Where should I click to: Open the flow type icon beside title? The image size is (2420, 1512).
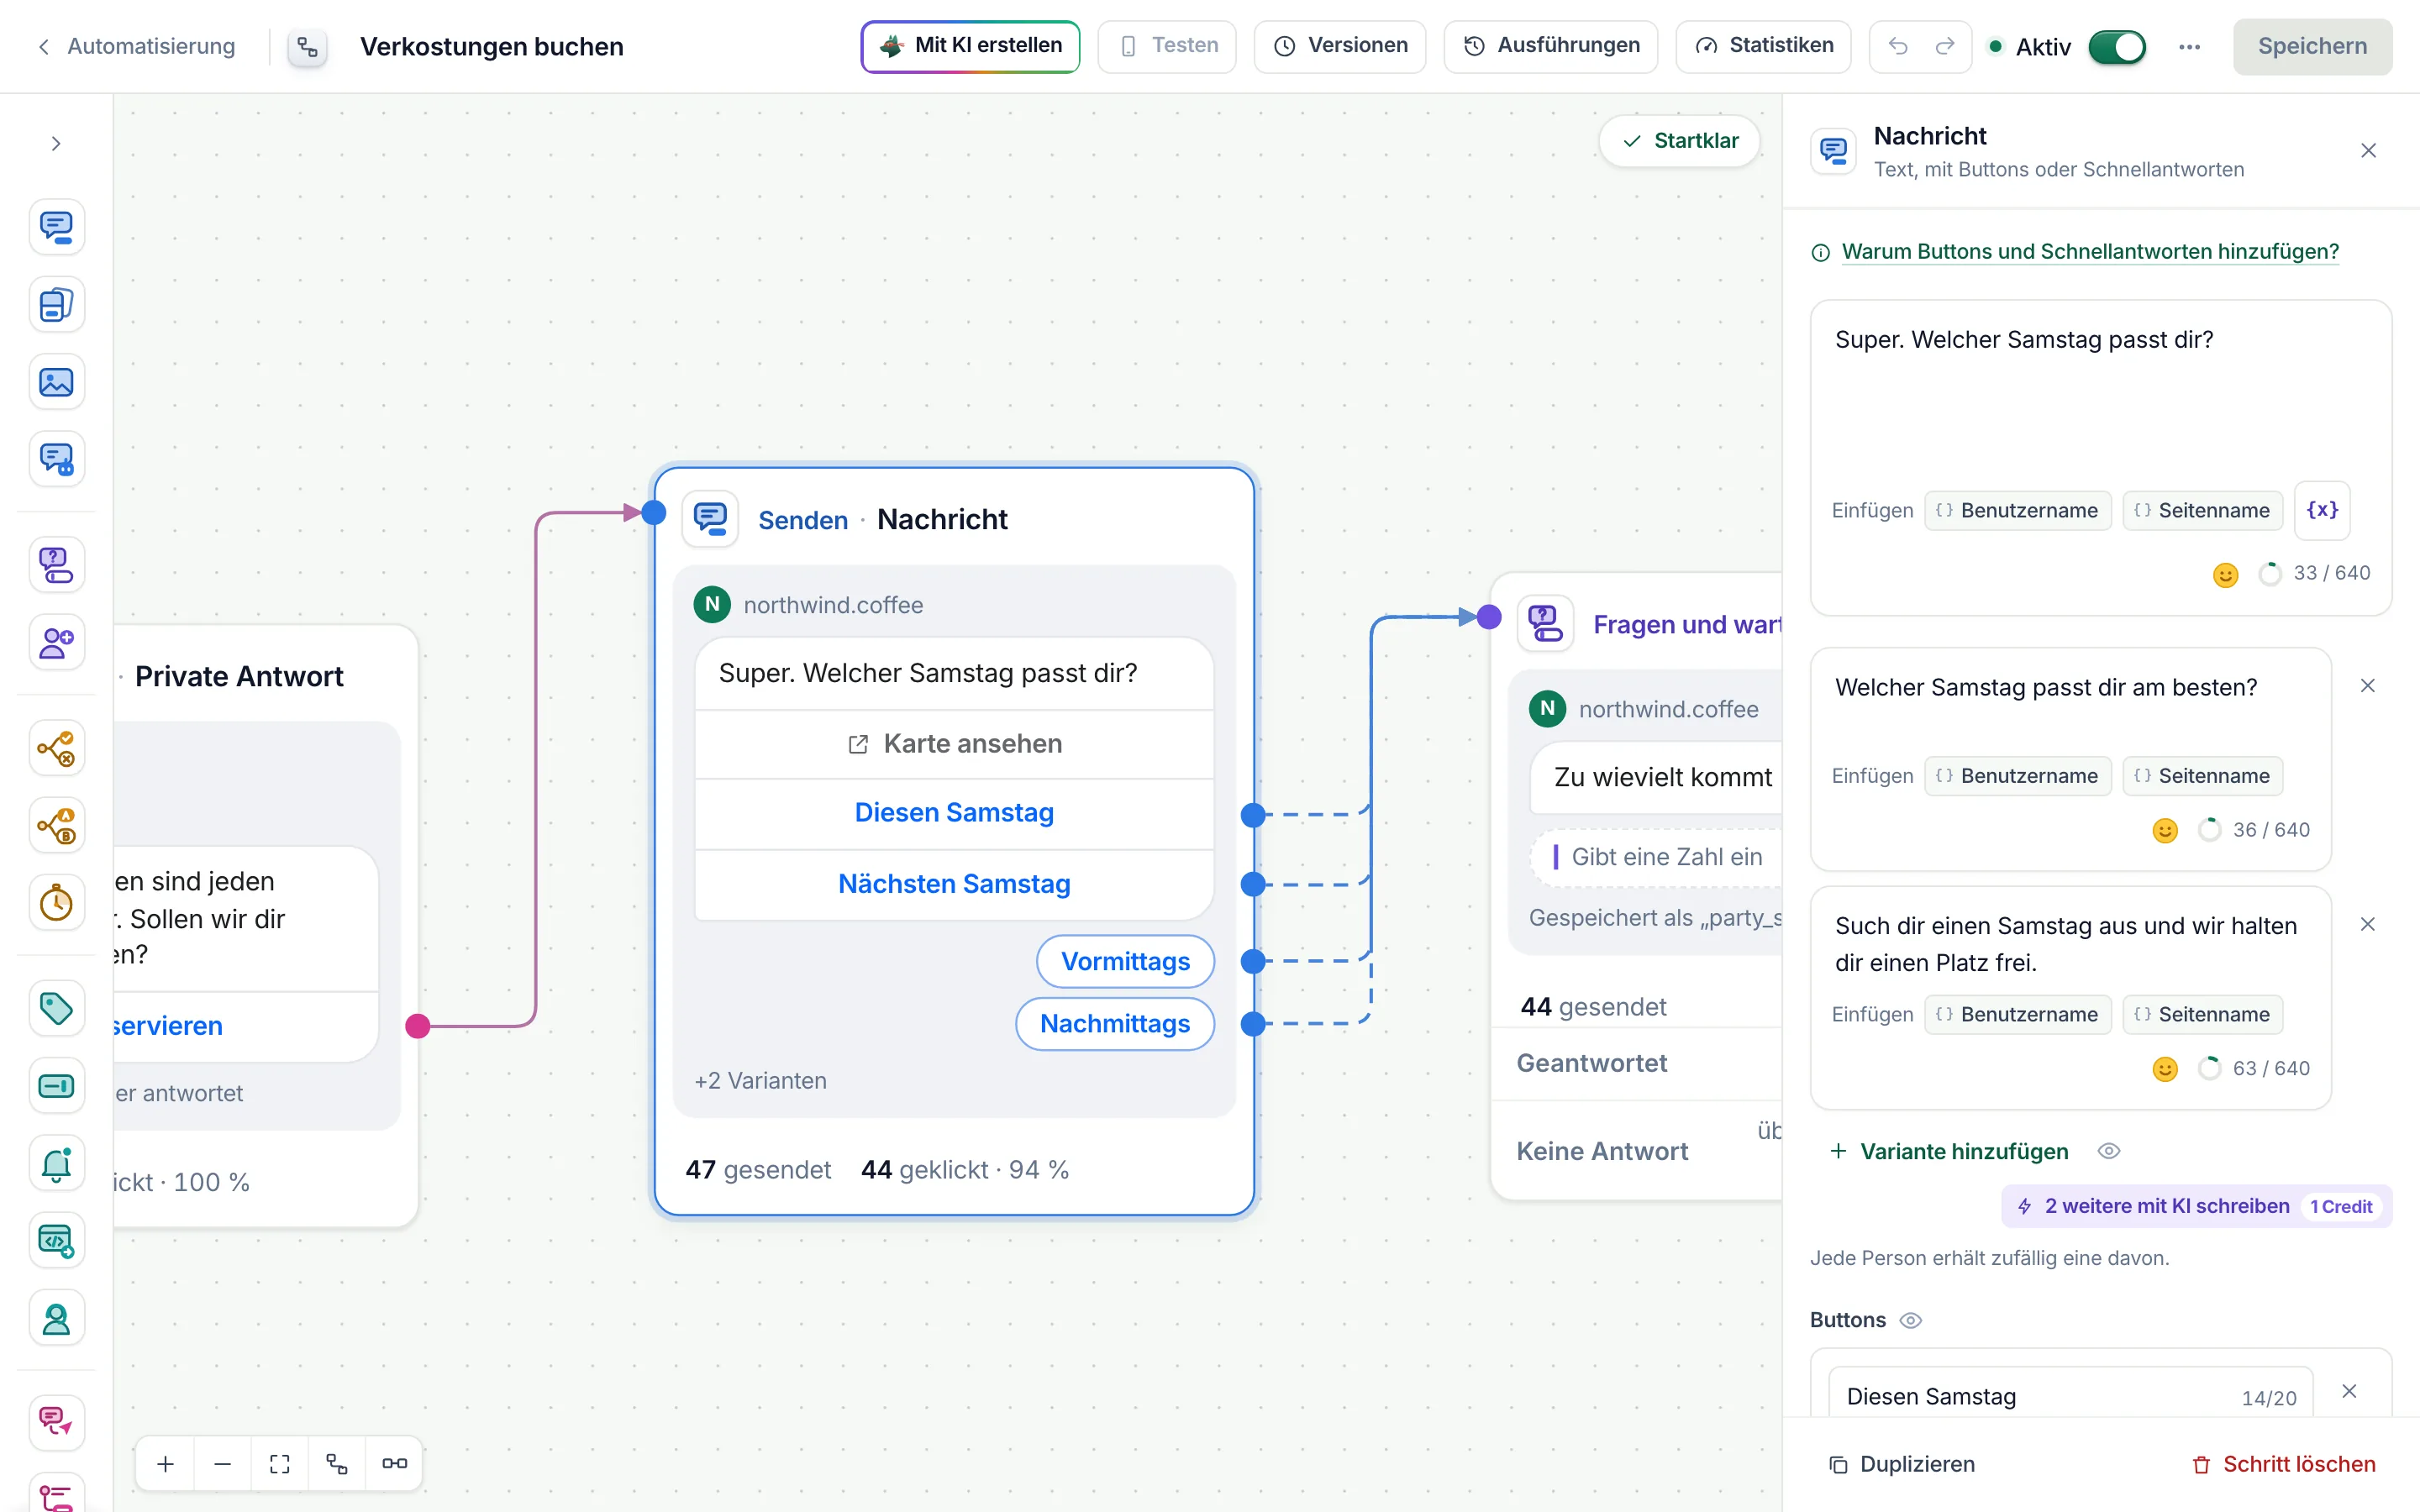pos(308,47)
